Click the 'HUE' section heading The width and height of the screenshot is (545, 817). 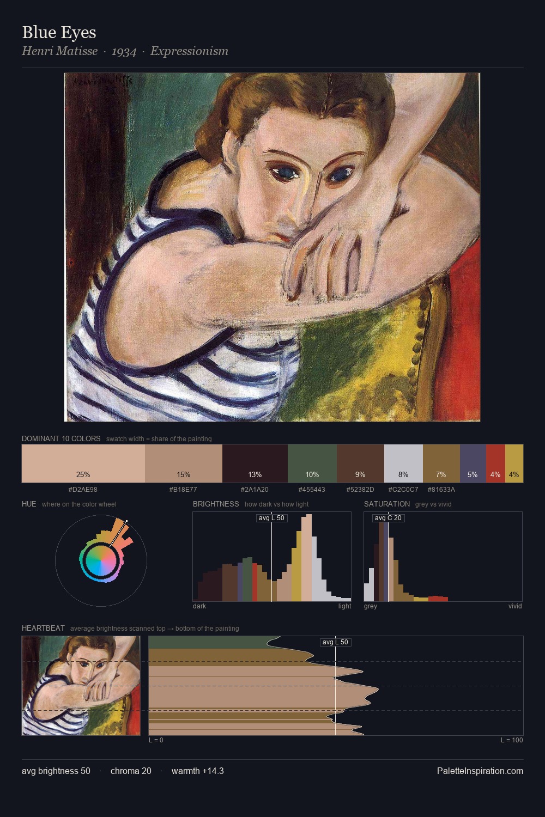coord(29,504)
